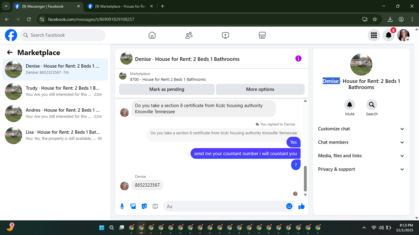Open browser downloads icon
The height and width of the screenshot is (235, 419).
(x=390, y=19)
